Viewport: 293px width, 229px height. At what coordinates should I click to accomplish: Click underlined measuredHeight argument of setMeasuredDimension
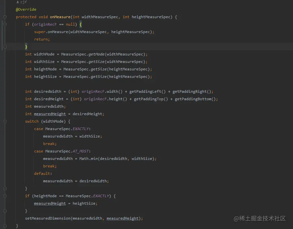point(122,218)
